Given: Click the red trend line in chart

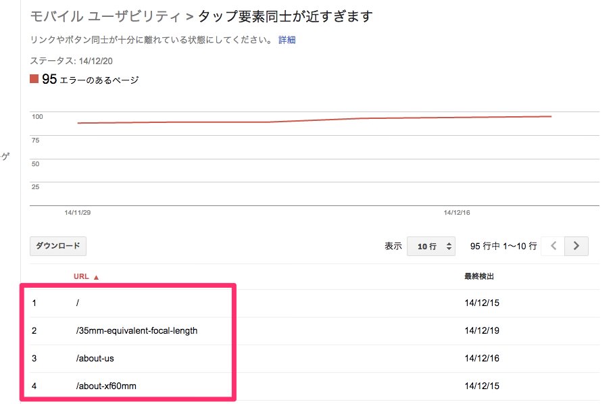Looking at the screenshot, I should click(314, 120).
